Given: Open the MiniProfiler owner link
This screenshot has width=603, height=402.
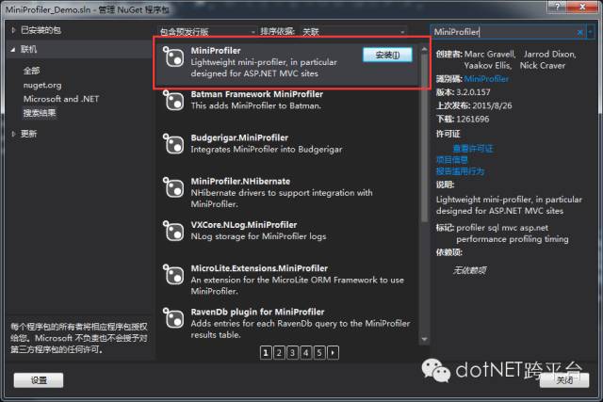Looking at the screenshot, I should 486,79.
